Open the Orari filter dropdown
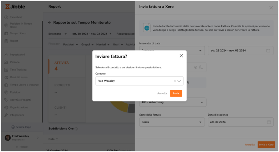 point(118,44)
